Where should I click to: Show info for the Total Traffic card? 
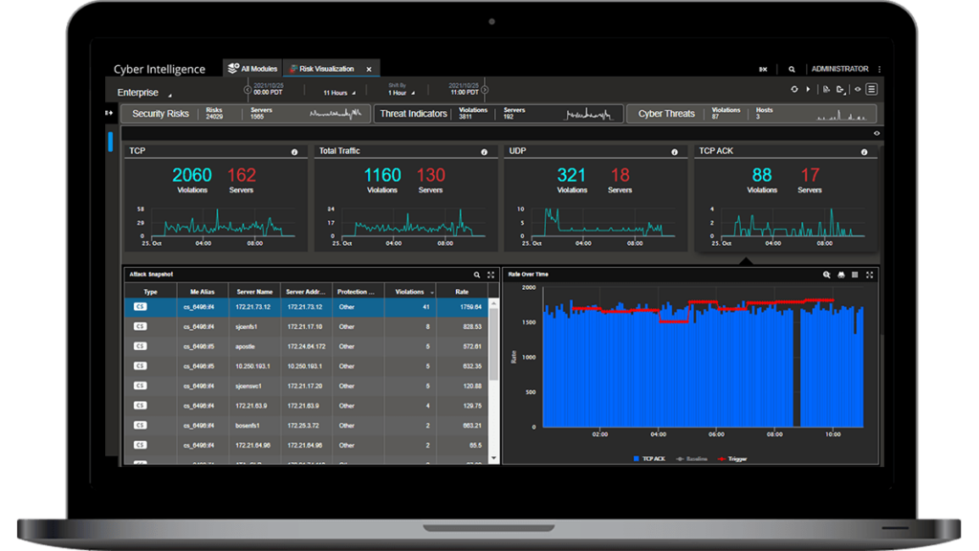[484, 152]
